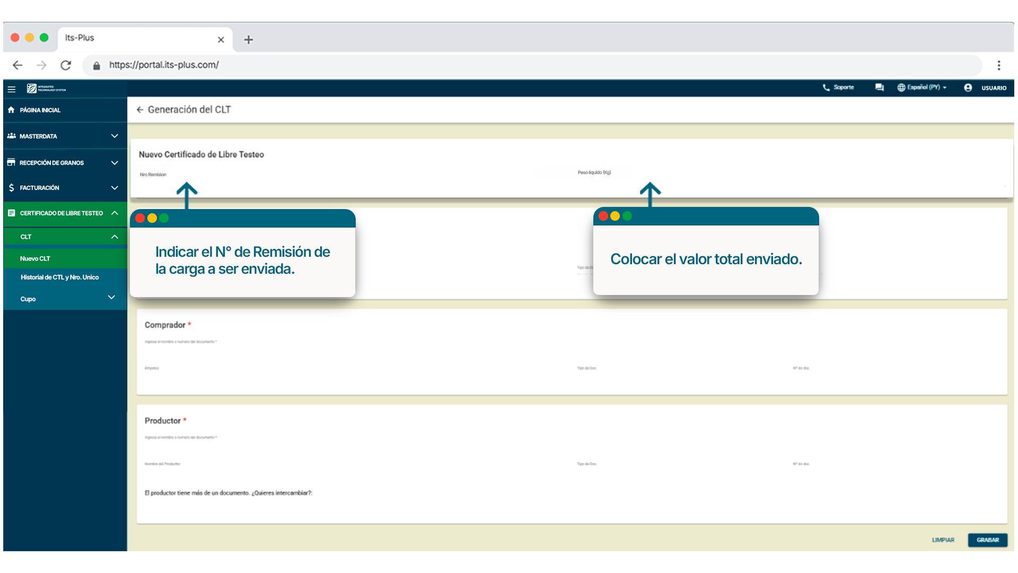Click the GRABAR button
1018x573 pixels.
[987, 540]
